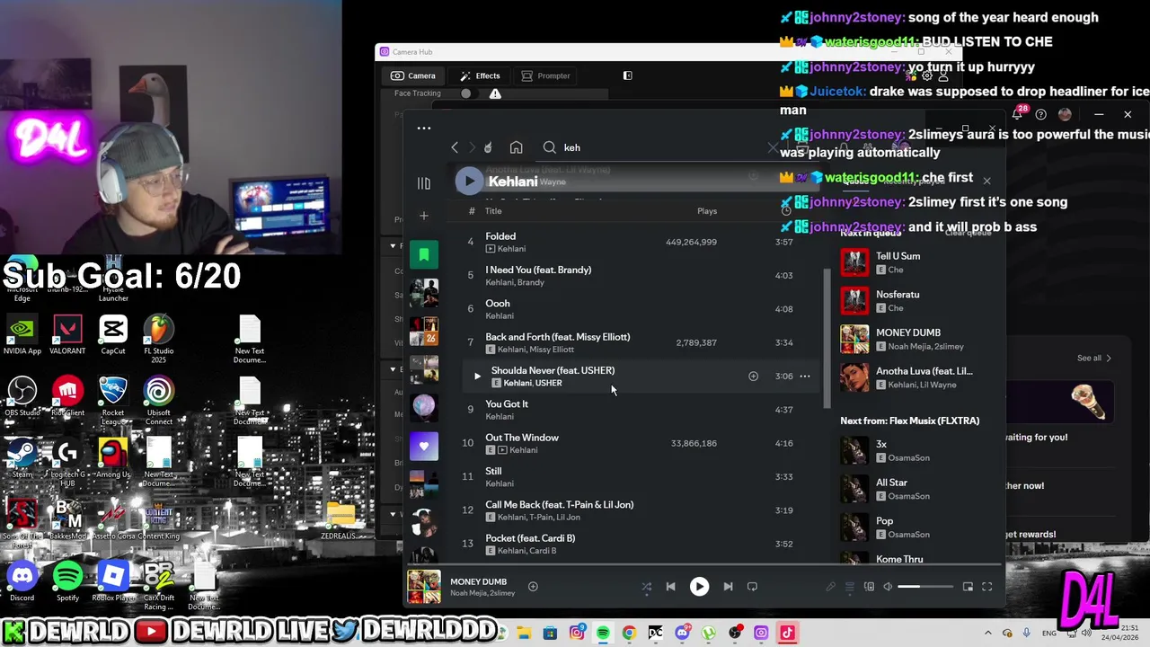Expand hidden system tray icons chevron
This screenshot has width=1150, height=647.
(987, 633)
